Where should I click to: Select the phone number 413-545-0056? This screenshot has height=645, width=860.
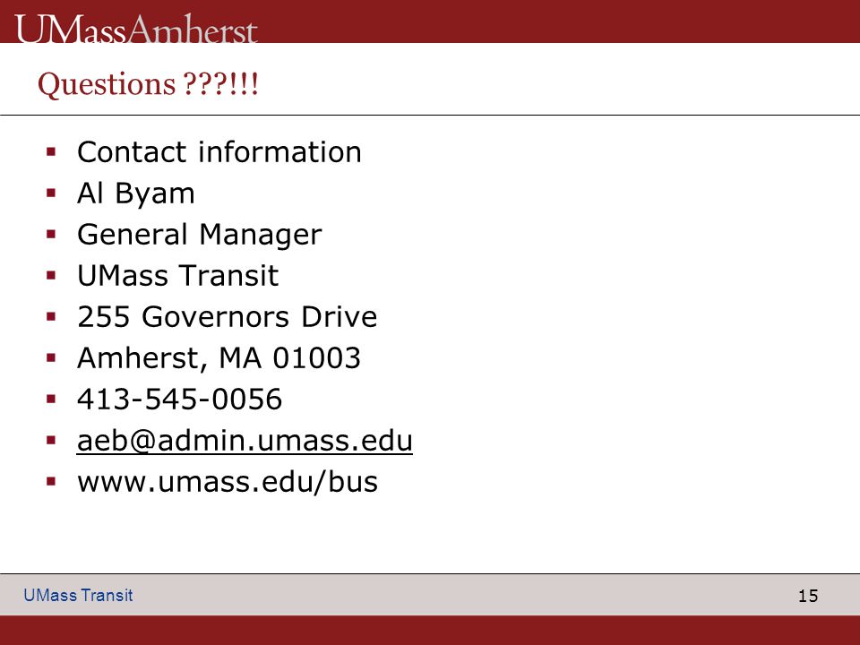coord(180,399)
